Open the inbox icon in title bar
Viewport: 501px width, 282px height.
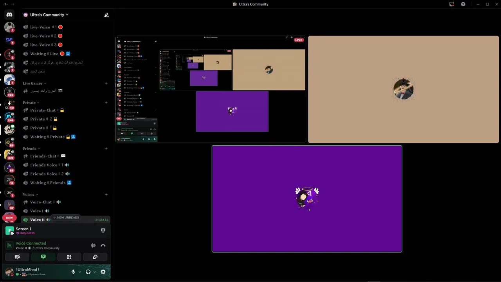pos(452,4)
